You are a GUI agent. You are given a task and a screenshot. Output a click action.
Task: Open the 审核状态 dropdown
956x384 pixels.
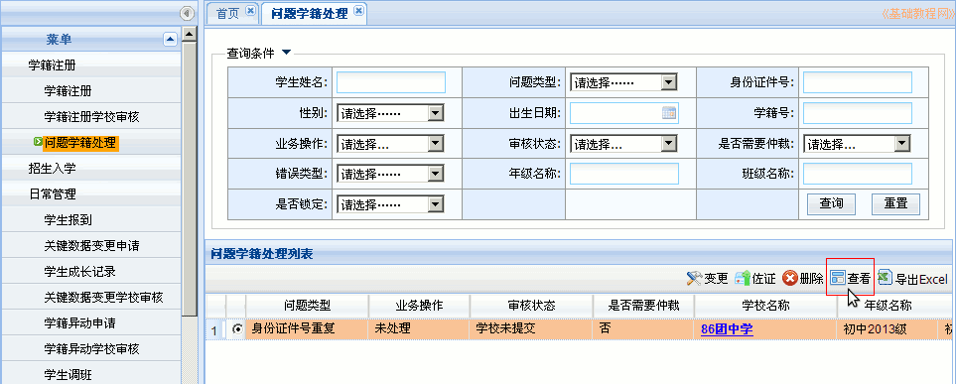point(623,144)
